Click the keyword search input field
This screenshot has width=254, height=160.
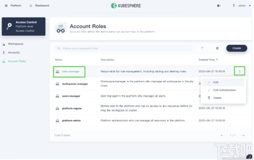pyautogui.click(x=124, y=48)
